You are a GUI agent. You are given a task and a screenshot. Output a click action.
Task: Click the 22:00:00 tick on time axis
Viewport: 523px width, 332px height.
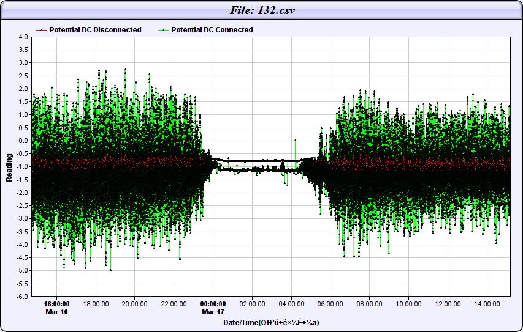pos(174,303)
